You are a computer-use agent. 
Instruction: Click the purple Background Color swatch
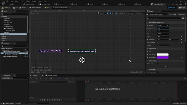point(163,57)
